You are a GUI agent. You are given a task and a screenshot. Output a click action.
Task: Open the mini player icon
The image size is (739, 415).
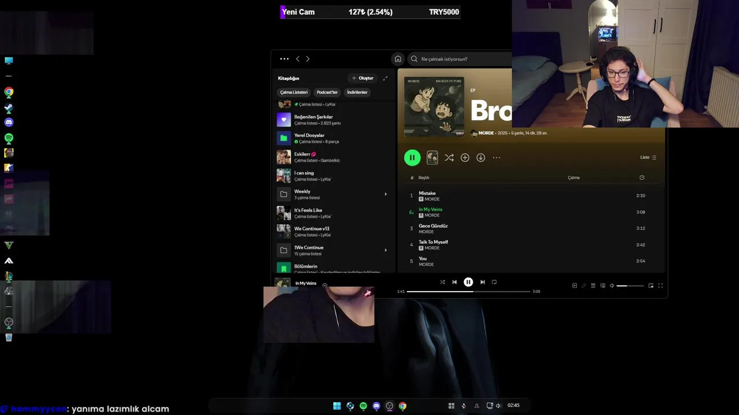point(651,286)
